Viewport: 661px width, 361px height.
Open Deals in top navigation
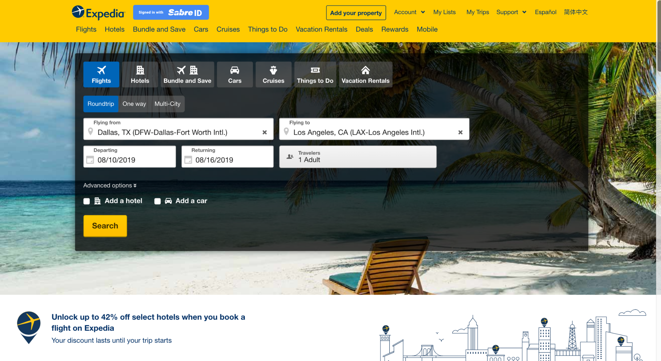(364, 29)
